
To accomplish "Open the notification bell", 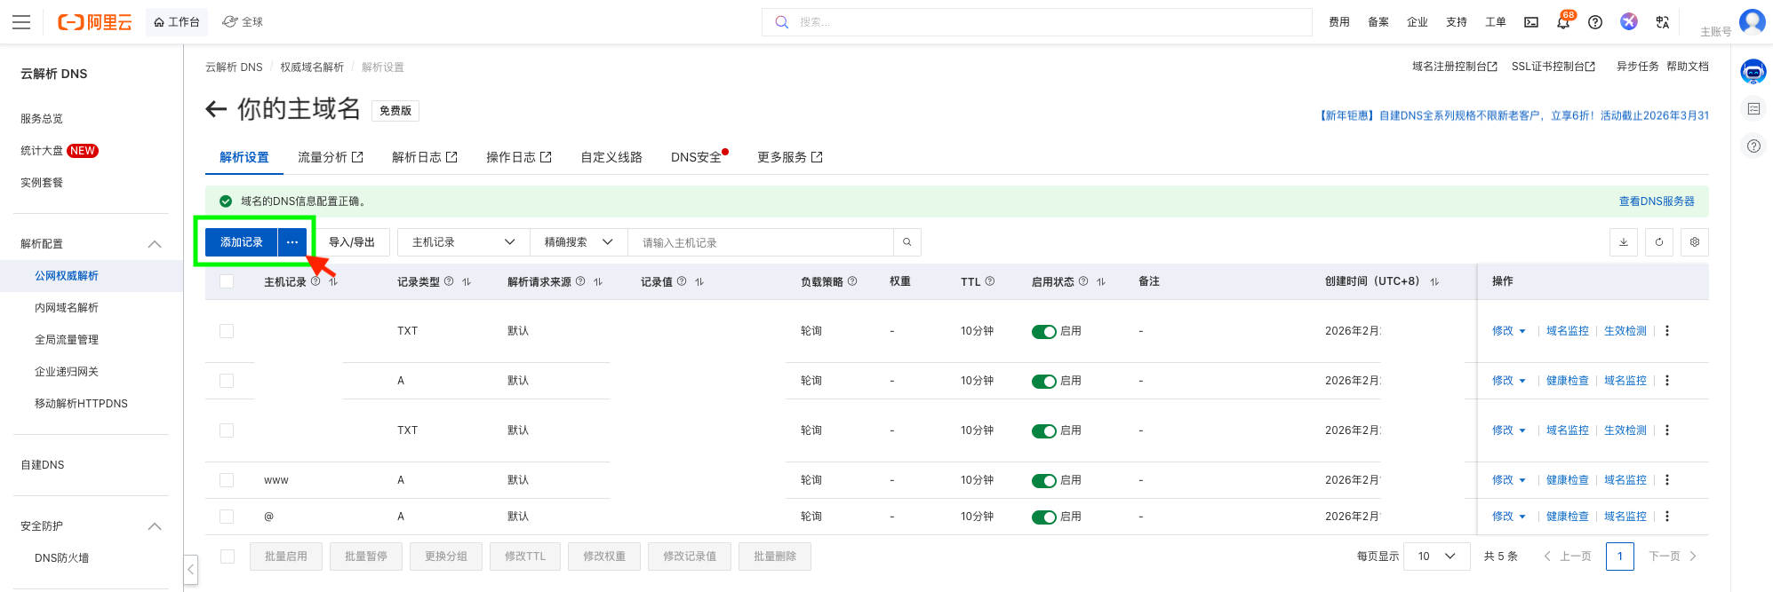I will click(1563, 22).
